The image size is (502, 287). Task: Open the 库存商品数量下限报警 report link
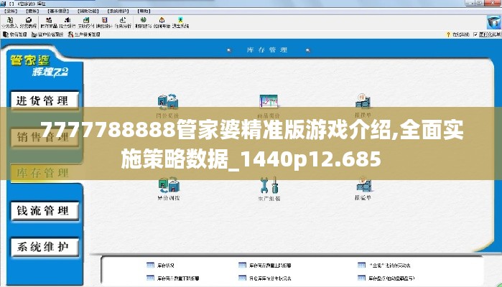(173, 278)
